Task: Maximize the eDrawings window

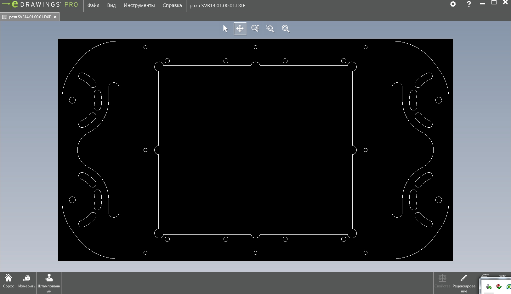Action: pos(494,3)
